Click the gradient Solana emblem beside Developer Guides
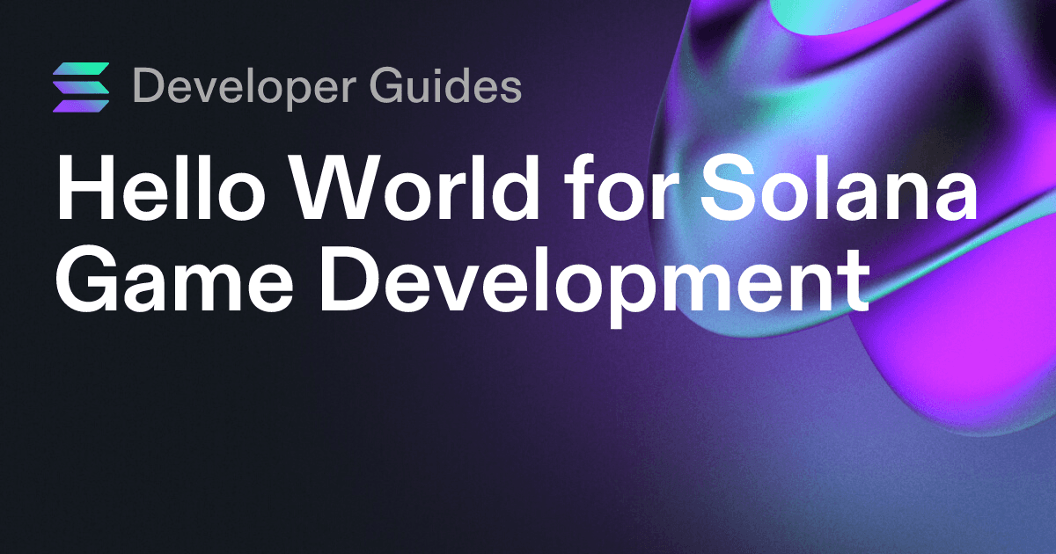The image size is (1056, 554). tap(82, 86)
